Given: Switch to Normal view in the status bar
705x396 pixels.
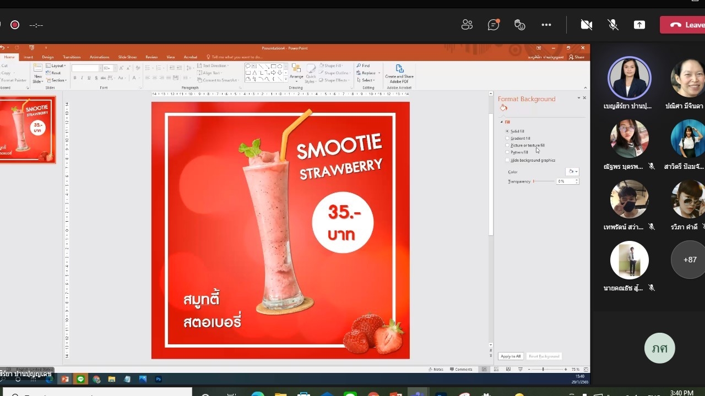Looking at the screenshot, I should pyautogui.click(x=485, y=370).
